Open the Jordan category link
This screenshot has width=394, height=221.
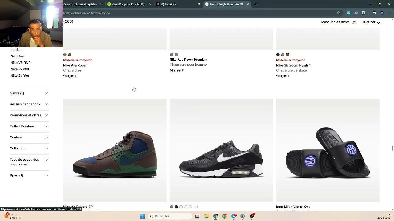16,50
